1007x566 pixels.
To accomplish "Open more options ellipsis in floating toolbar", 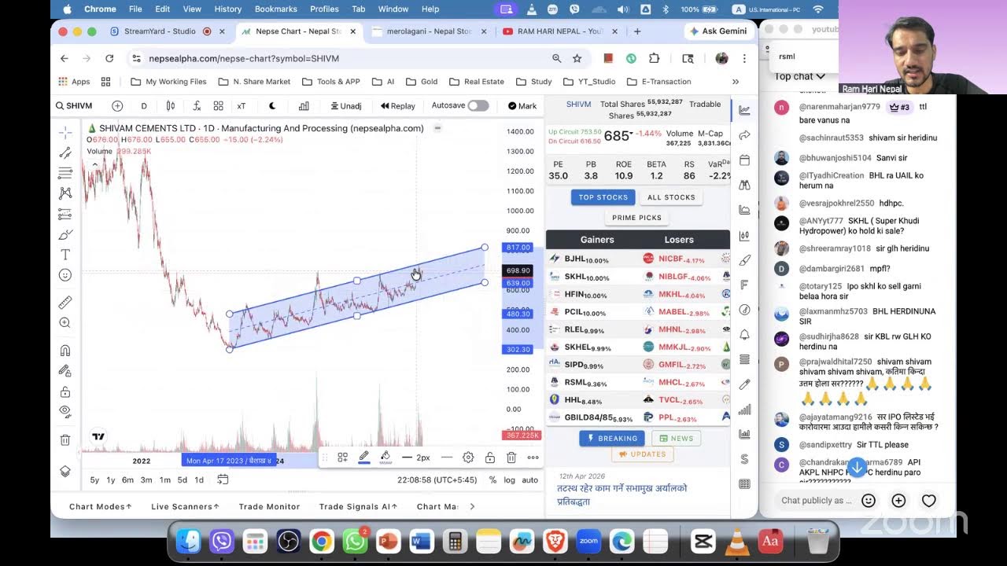I will pyautogui.click(x=533, y=458).
